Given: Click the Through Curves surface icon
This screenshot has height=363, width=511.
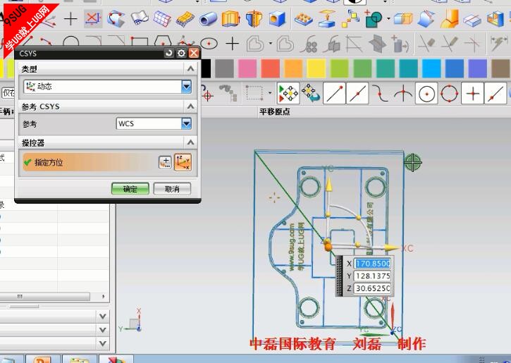Looking at the screenshot, I should click(x=116, y=18).
